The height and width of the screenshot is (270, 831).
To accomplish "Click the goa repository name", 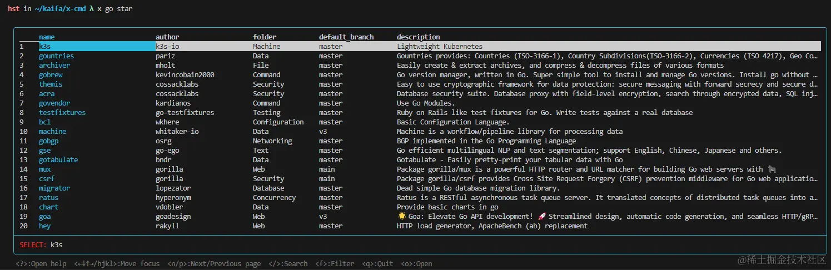I will pos(45,217).
